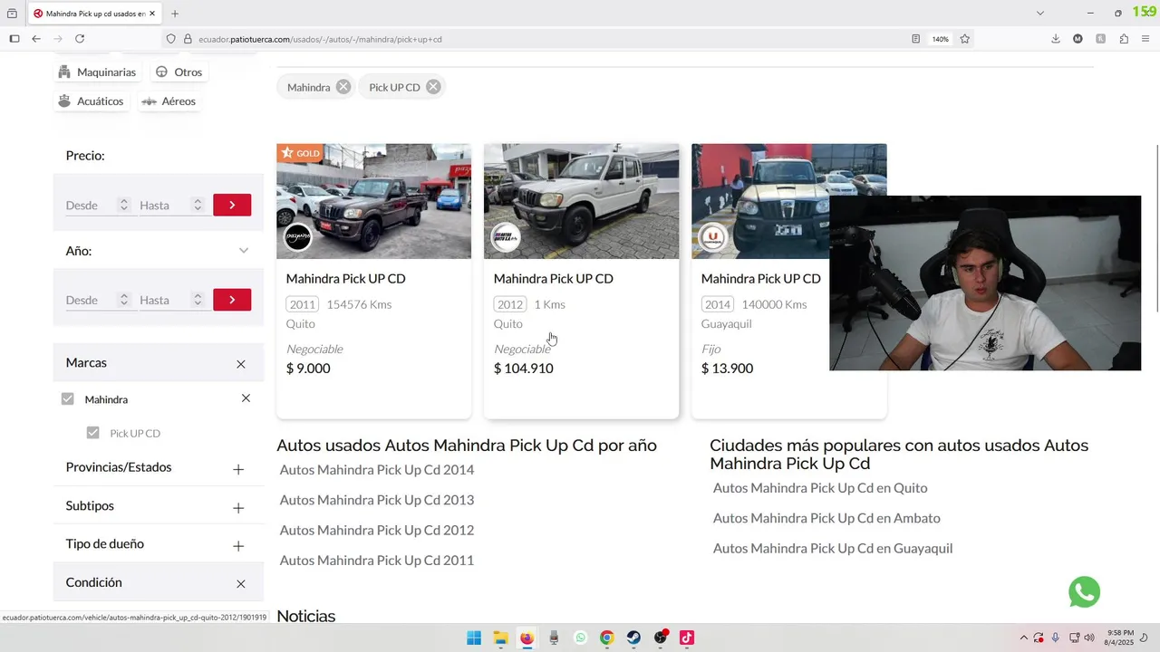The height and width of the screenshot is (652, 1160).
Task: Expand the Provincias/Estados filter
Action: pos(238,469)
